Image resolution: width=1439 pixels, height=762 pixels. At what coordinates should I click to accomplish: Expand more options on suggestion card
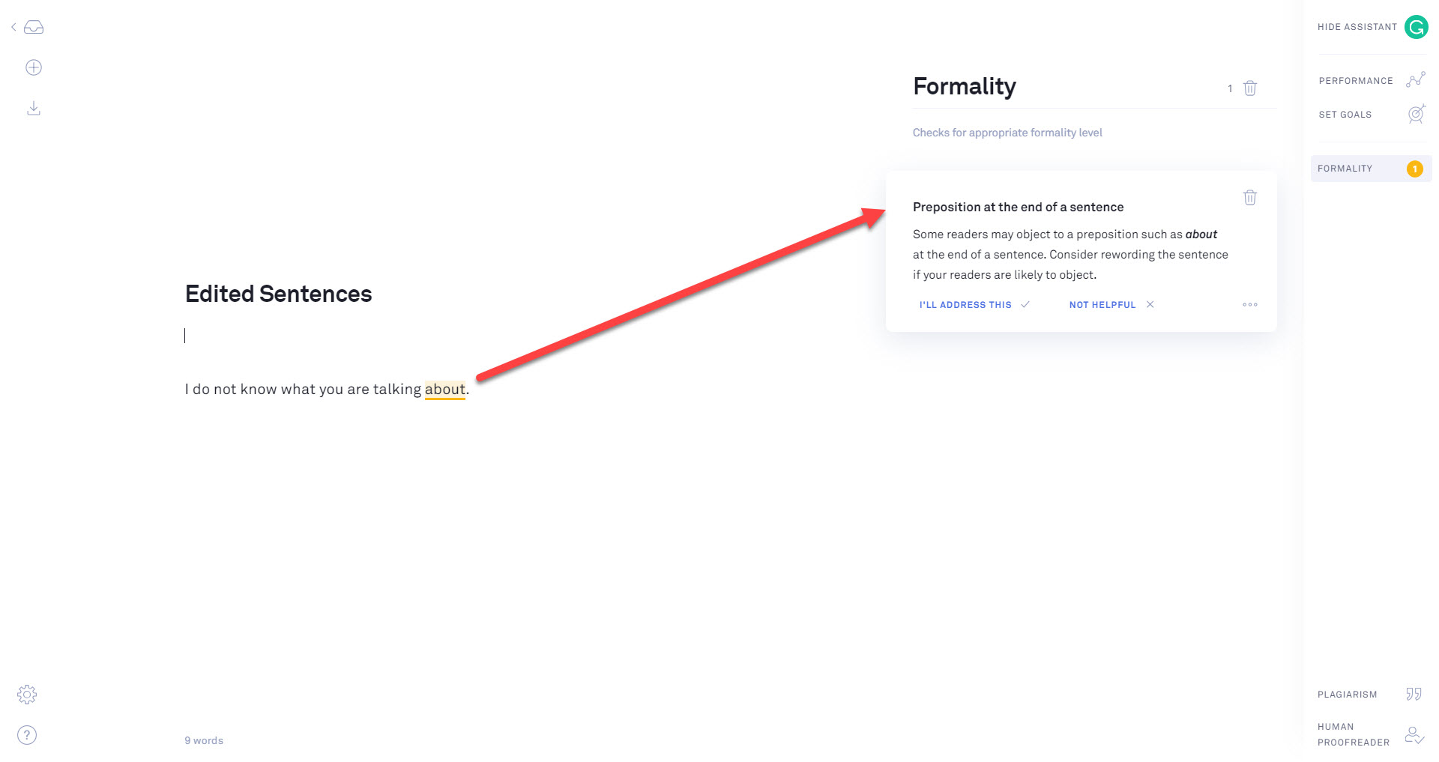coord(1249,305)
